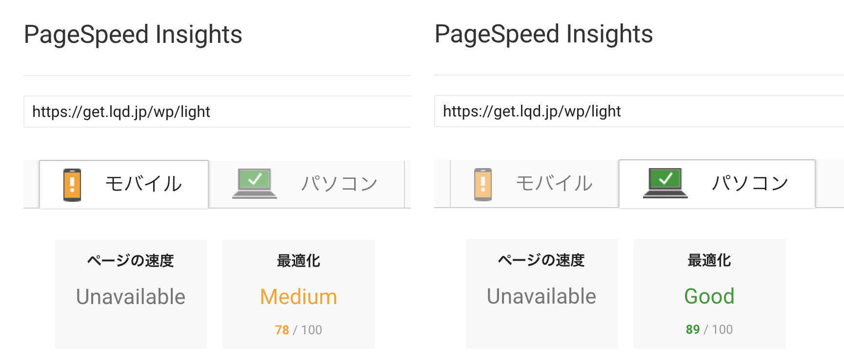Click the orange Medium rating text
The image size is (844, 364).
tap(299, 297)
